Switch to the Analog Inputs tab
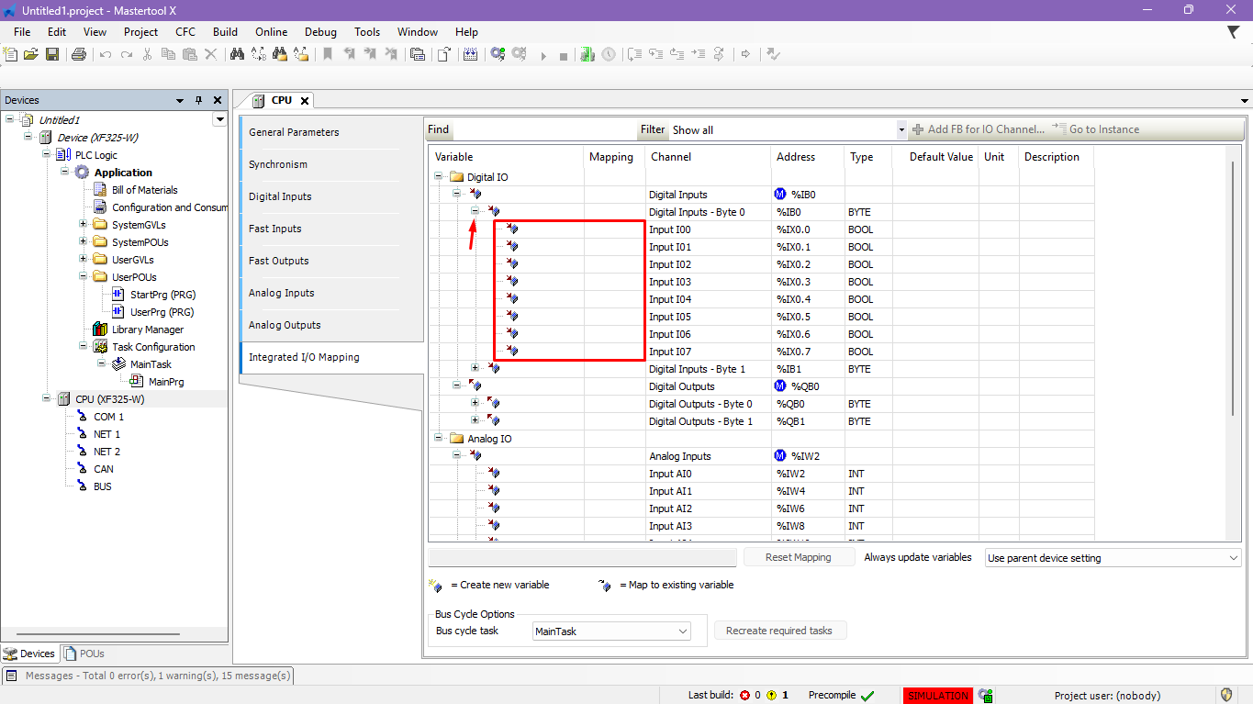The width and height of the screenshot is (1253, 704). (x=281, y=293)
